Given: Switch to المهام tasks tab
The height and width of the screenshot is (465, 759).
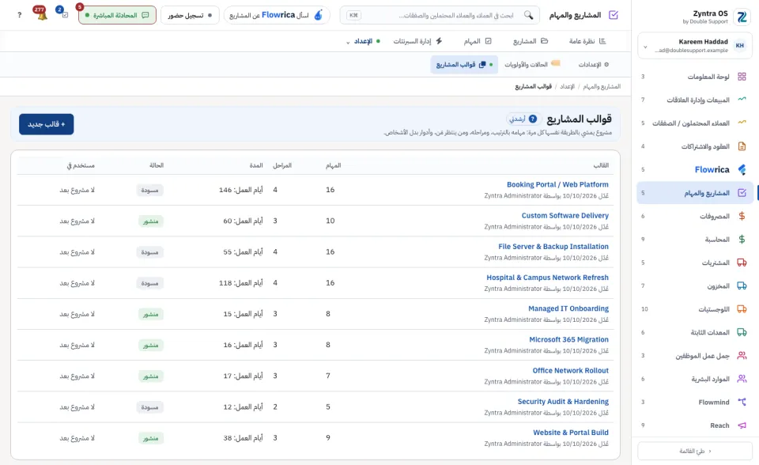Looking at the screenshot, I should click(x=478, y=41).
